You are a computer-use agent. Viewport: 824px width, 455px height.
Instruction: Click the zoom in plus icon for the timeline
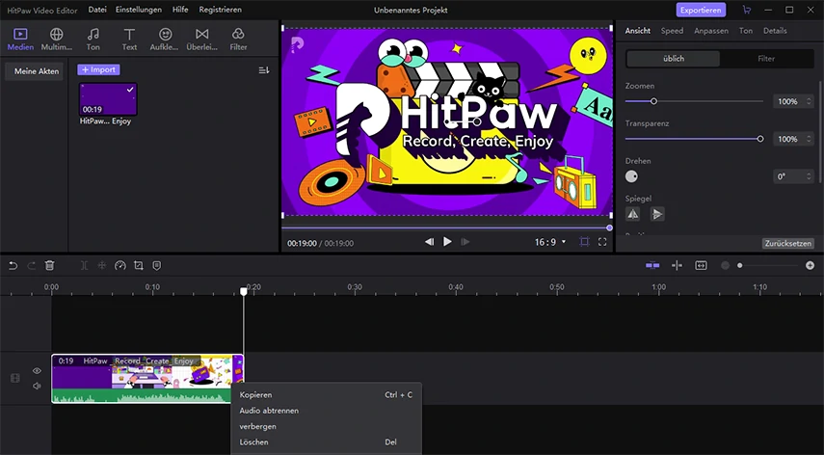tap(810, 266)
